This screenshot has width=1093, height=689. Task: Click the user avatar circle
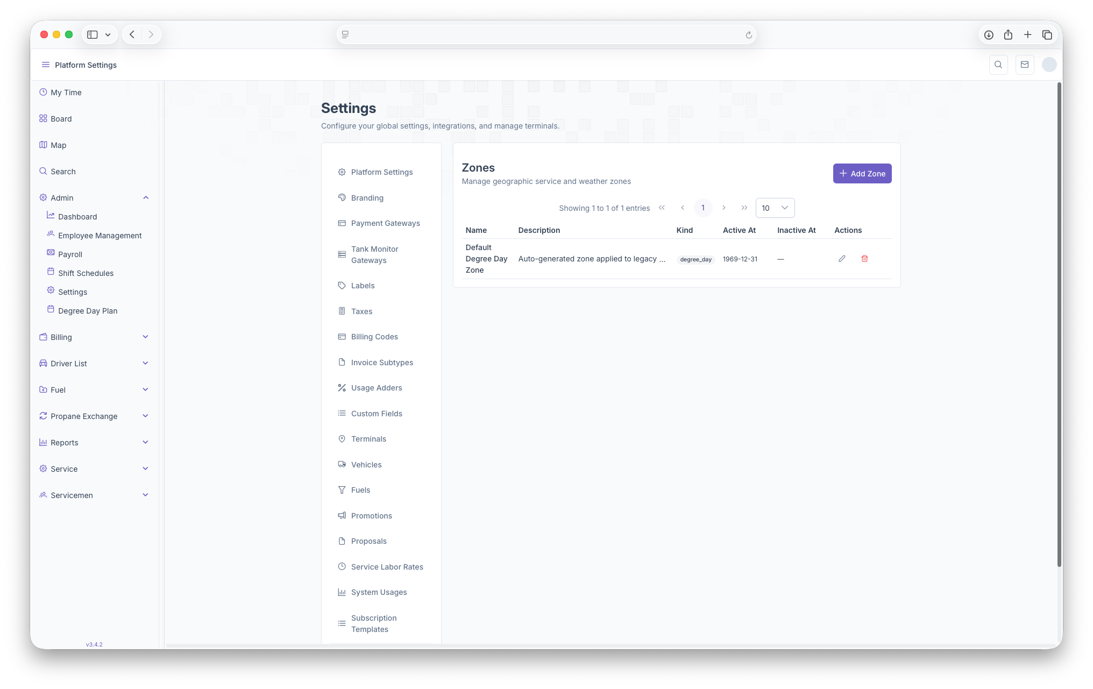[x=1049, y=65]
